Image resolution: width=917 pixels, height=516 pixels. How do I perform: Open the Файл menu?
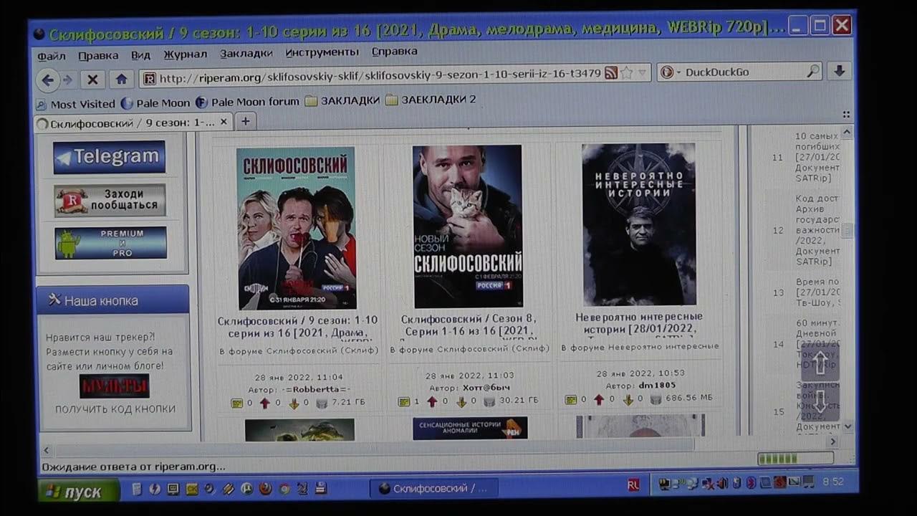pyautogui.click(x=51, y=56)
